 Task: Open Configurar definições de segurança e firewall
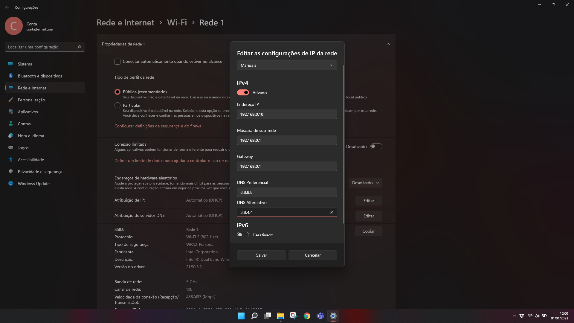point(159,126)
